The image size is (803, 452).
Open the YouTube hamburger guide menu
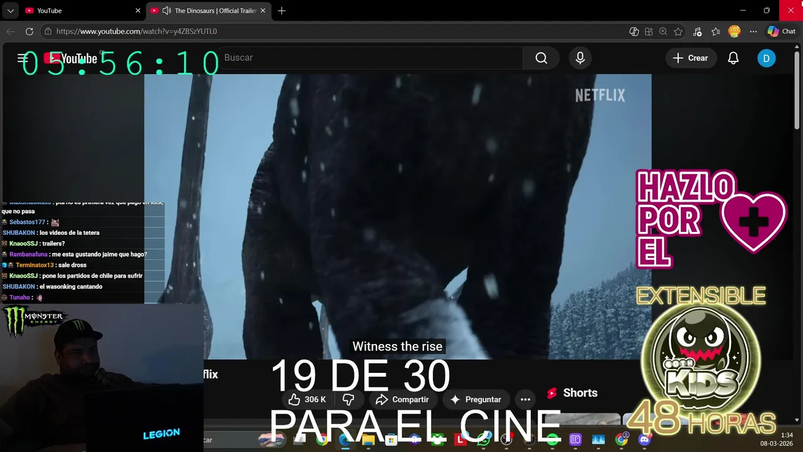click(23, 58)
